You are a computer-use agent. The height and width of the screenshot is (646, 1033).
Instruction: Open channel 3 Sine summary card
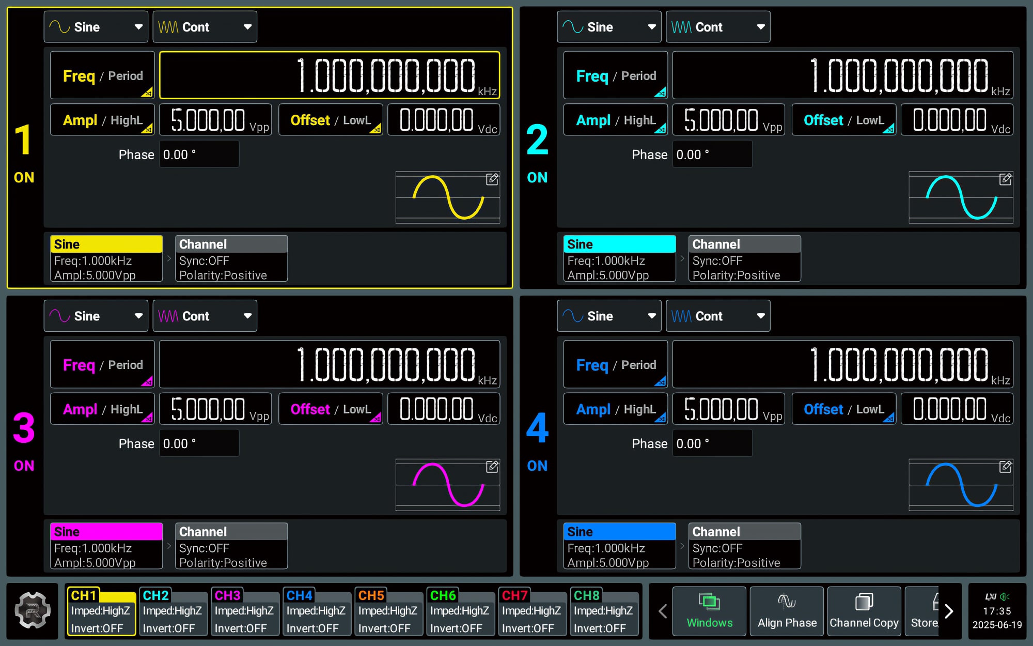coord(106,546)
